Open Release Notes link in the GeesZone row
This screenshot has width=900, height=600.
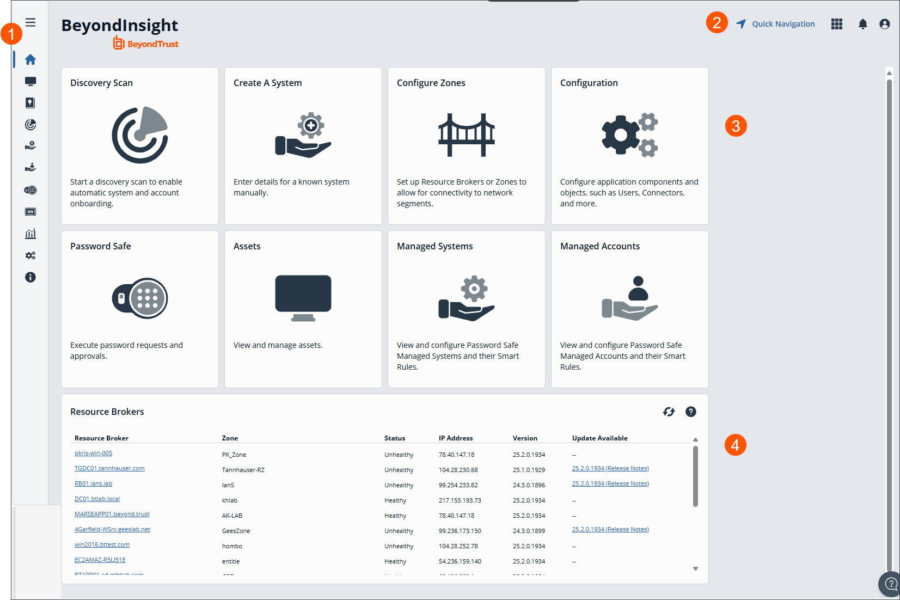(610, 529)
